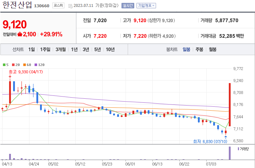The height and width of the screenshot is (168, 255).
Task: Click the red 20-day moving average legend marker
Action: point(13,65)
